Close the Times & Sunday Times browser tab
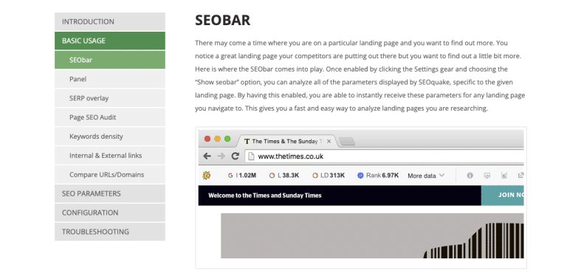Screen dimensions: 567x279 pos(329,141)
